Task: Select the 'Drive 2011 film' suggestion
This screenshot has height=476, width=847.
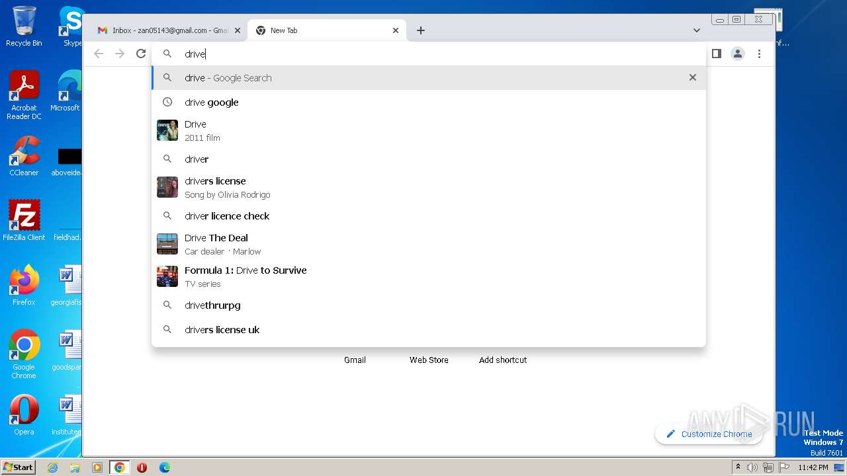Action: 429,131
